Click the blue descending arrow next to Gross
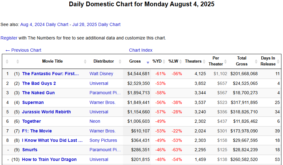Image resolution: width=283 pixels, height=165 pixels. (148, 63)
